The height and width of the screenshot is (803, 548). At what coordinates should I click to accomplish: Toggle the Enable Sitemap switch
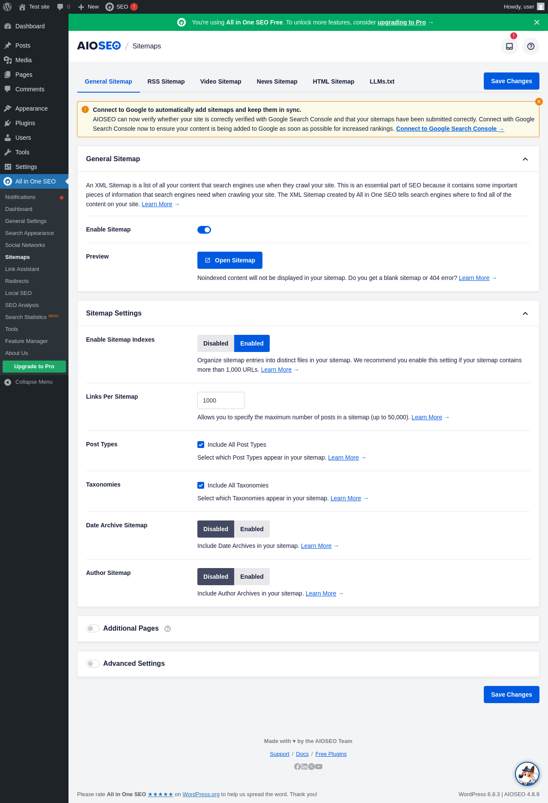(x=204, y=230)
